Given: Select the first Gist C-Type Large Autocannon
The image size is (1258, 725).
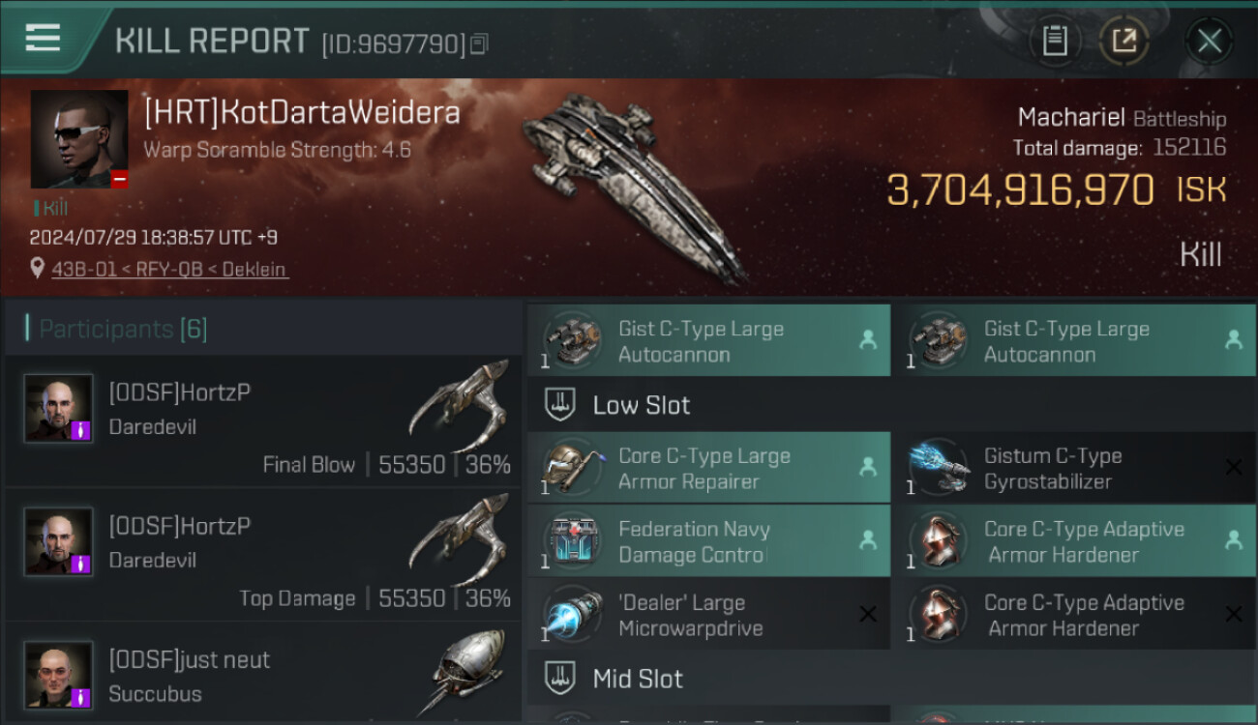Looking at the screenshot, I should coord(708,340).
